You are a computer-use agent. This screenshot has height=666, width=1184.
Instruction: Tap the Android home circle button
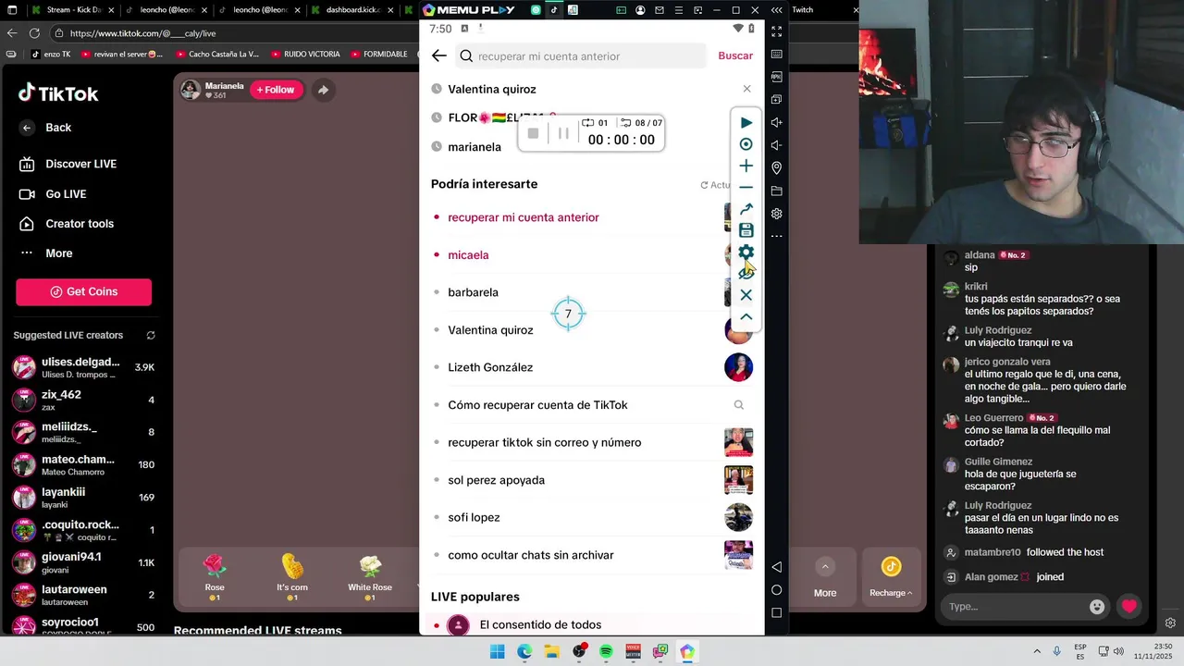click(x=777, y=589)
